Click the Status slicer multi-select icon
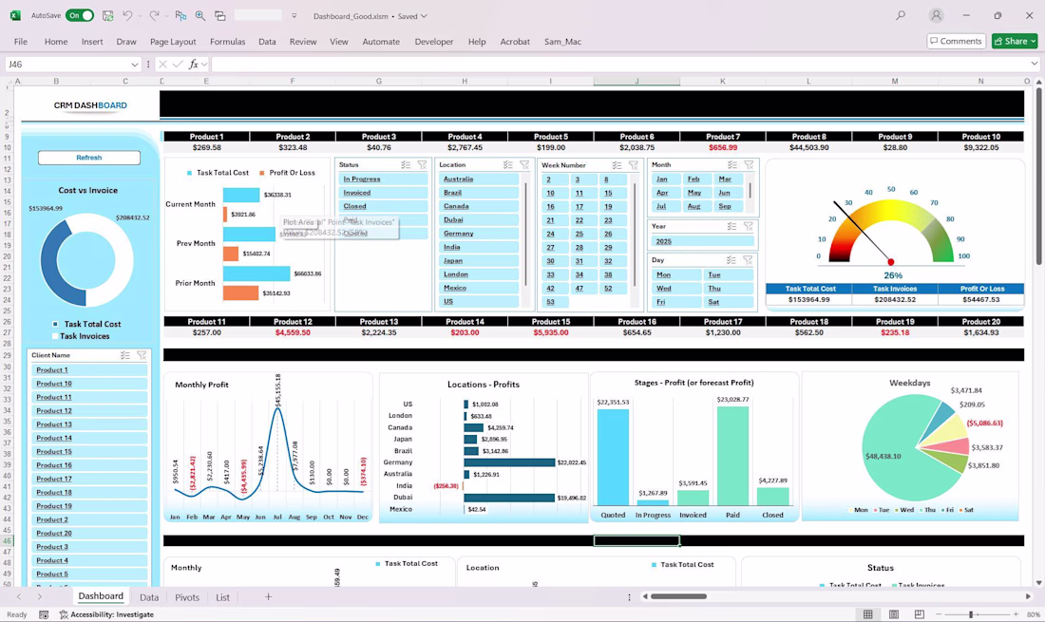1045x622 pixels. (406, 164)
